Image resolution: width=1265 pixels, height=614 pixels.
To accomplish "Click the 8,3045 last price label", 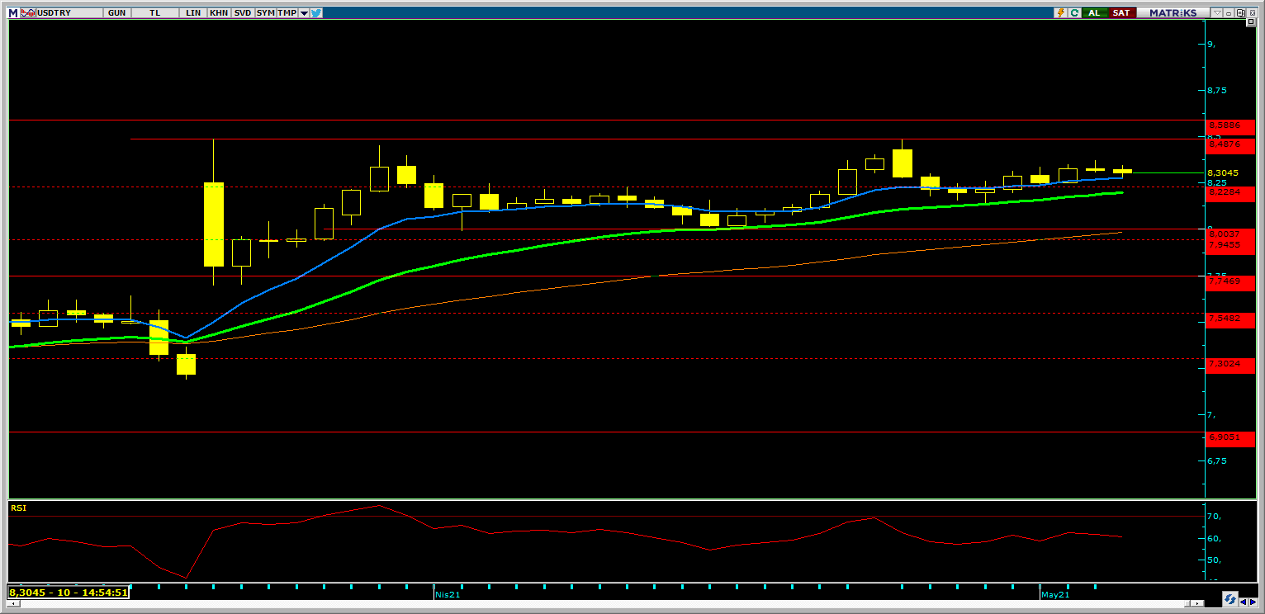I will [1222, 172].
